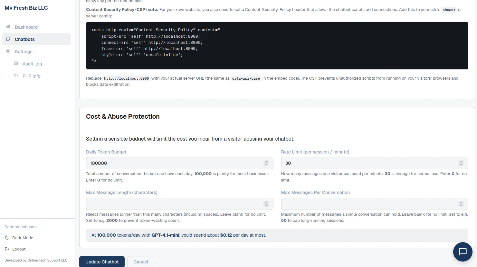The image size is (477, 267).
Task: Click the Daily Token Budget label
Action: click(x=106, y=152)
